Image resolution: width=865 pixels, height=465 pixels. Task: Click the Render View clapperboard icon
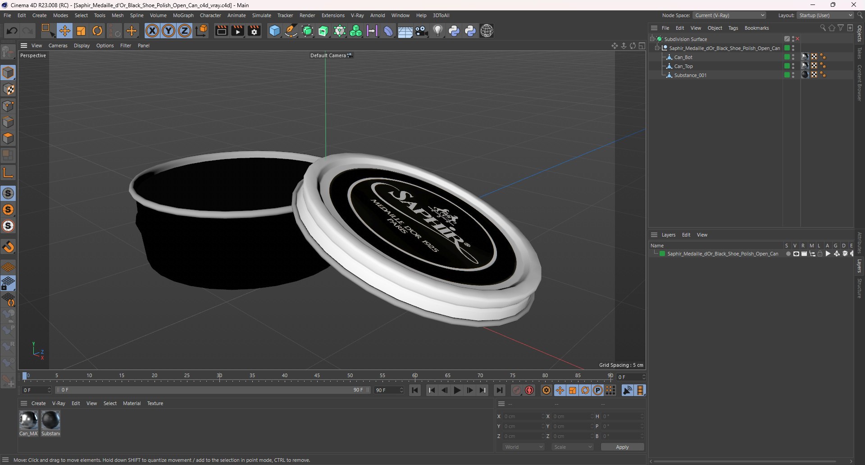tap(221, 31)
